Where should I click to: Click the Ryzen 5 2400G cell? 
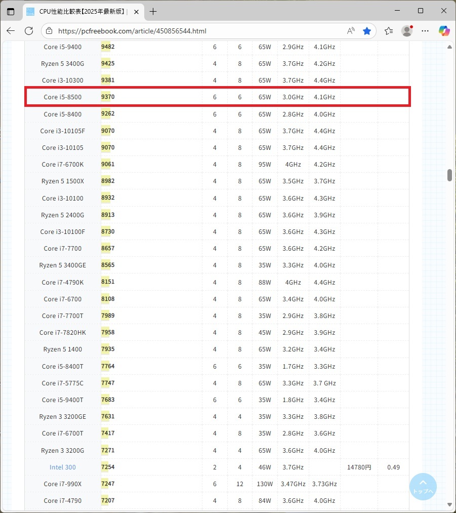(62, 215)
